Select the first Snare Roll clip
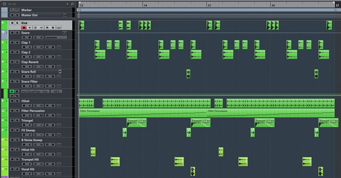Image resolution: width=341 pixels, height=178 pixels. [188, 74]
